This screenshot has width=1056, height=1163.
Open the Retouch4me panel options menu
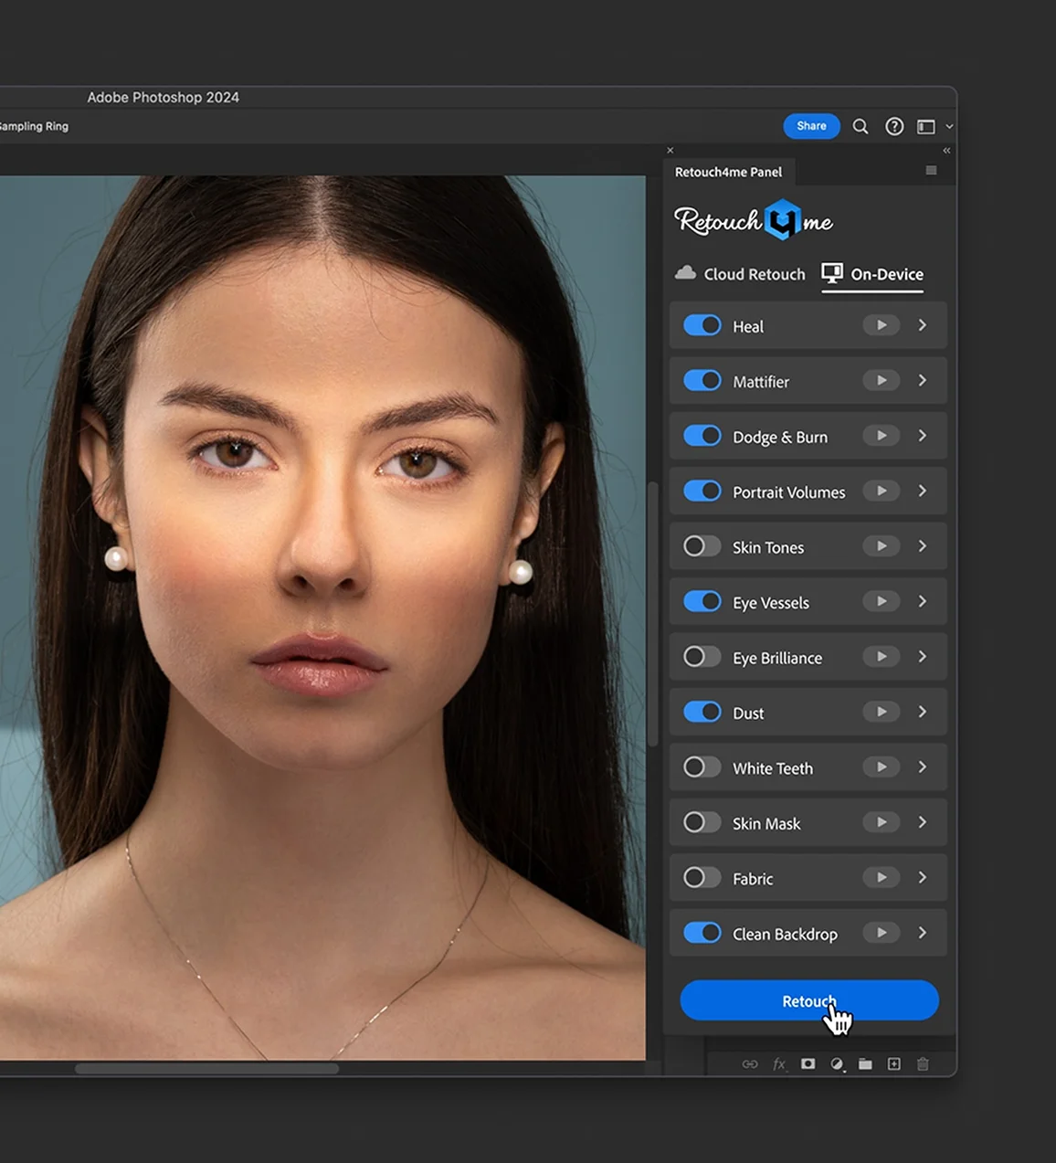(x=931, y=171)
